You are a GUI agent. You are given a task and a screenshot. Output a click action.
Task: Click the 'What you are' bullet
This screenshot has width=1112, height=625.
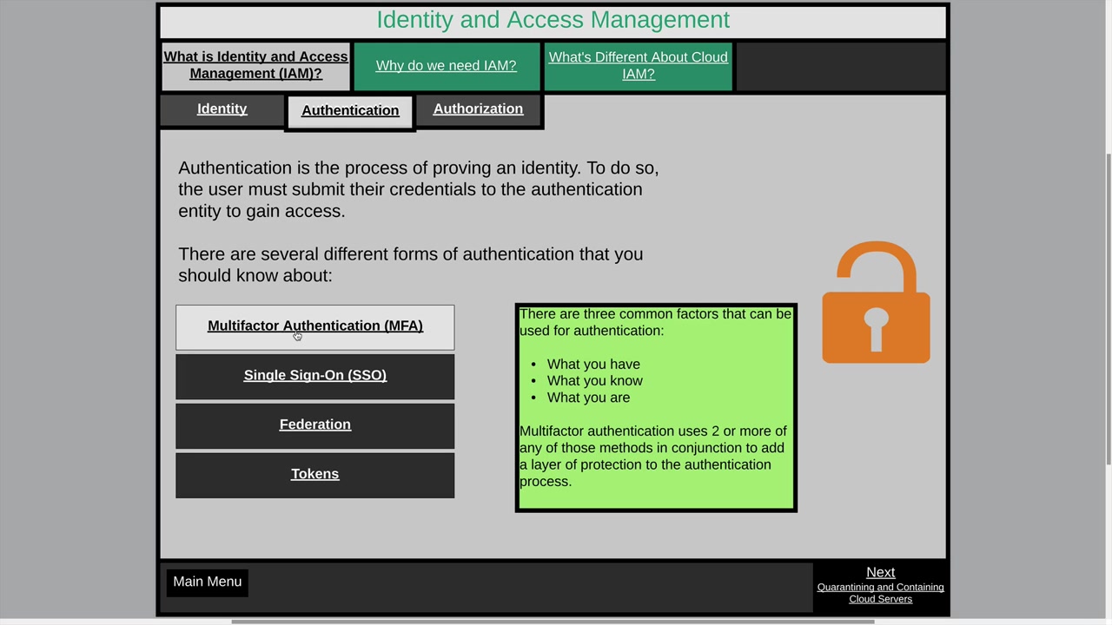[x=589, y=398]
